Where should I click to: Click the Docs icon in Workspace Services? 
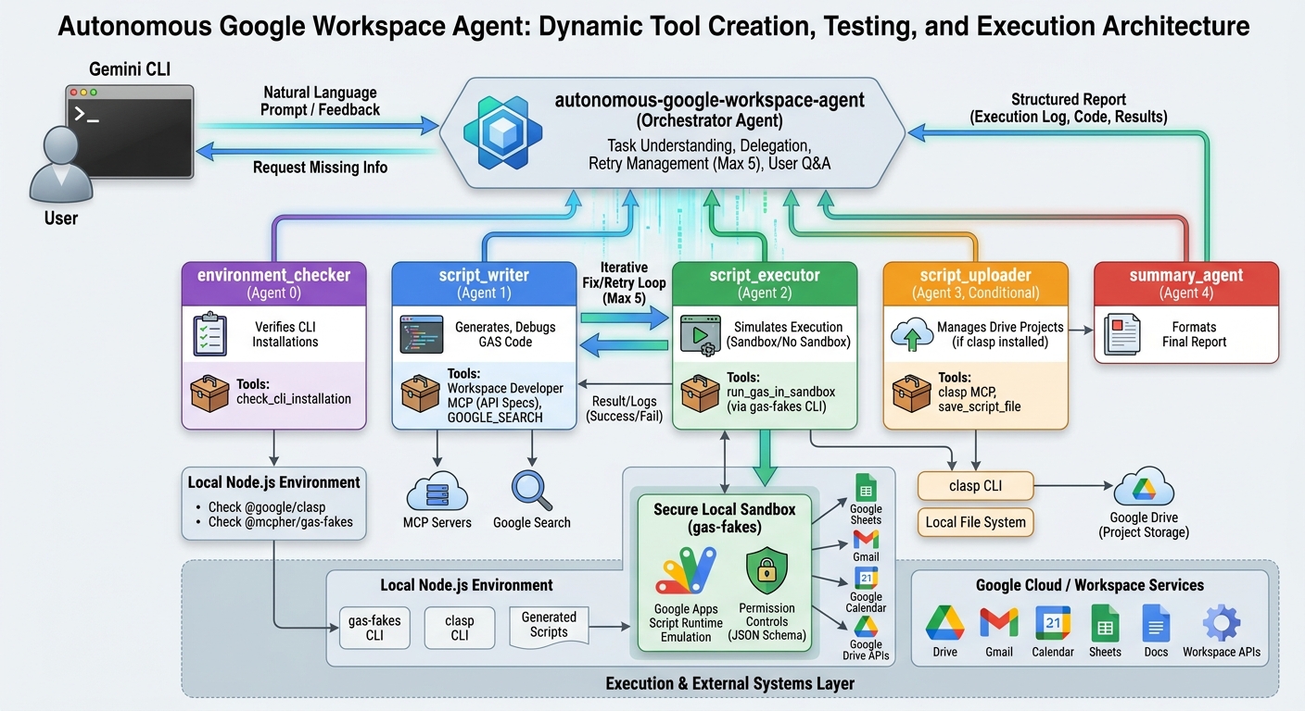1156,623
